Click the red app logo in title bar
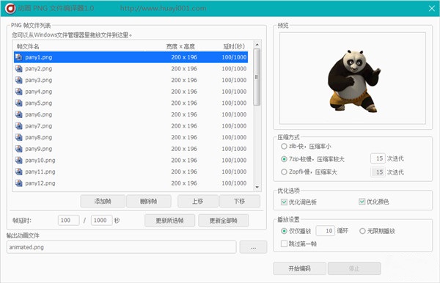This screenshot has height=283, width=440. click(10, 8)
